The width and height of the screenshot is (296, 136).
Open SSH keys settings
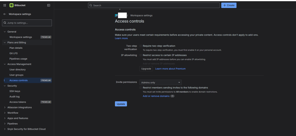click(15, 91)
